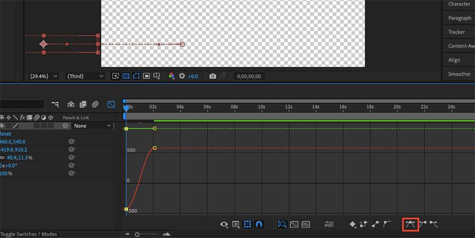Click the Reset Exposure icon
This screenshot has height=238, width=475.
(x=182, y=76)
